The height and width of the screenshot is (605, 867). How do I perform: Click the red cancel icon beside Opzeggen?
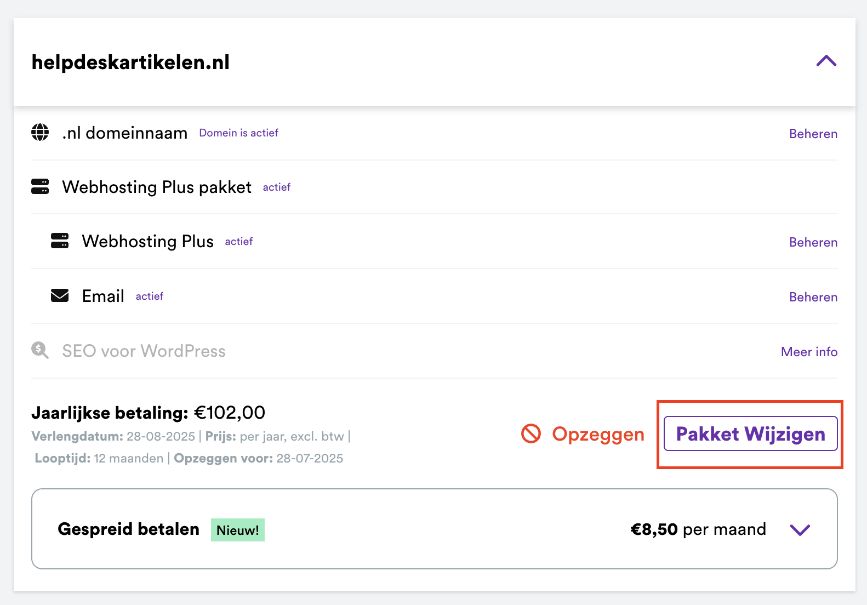(x=531, y=433)
